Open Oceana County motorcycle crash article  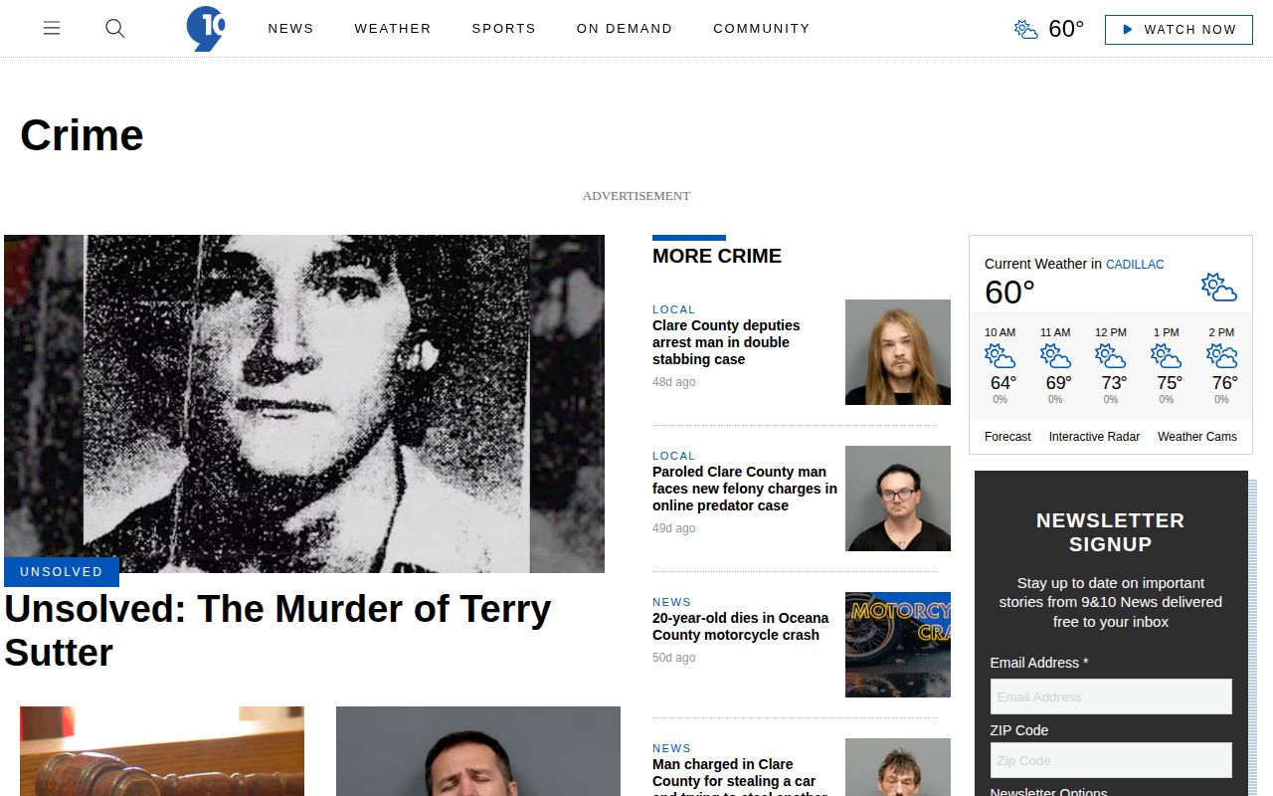pos(740,627)
